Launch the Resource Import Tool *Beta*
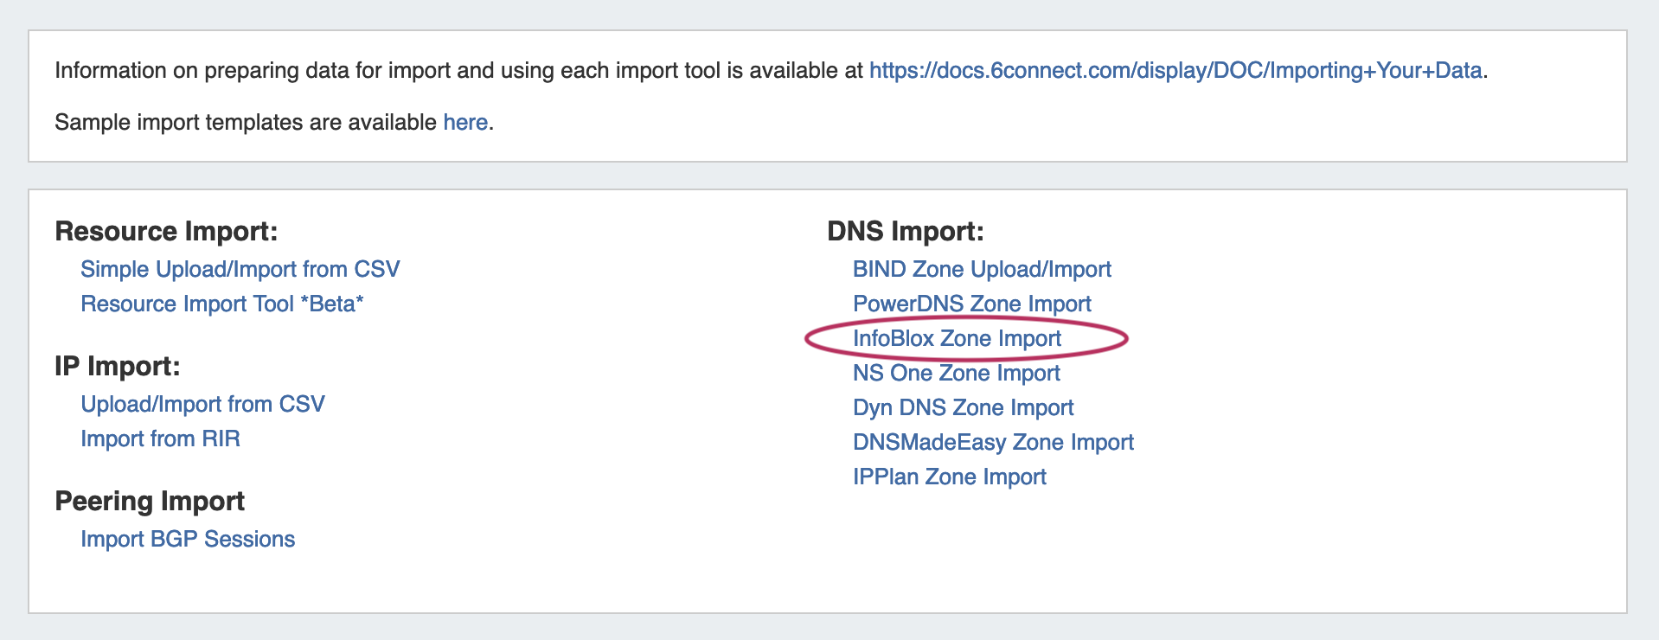 pos(222,304)
